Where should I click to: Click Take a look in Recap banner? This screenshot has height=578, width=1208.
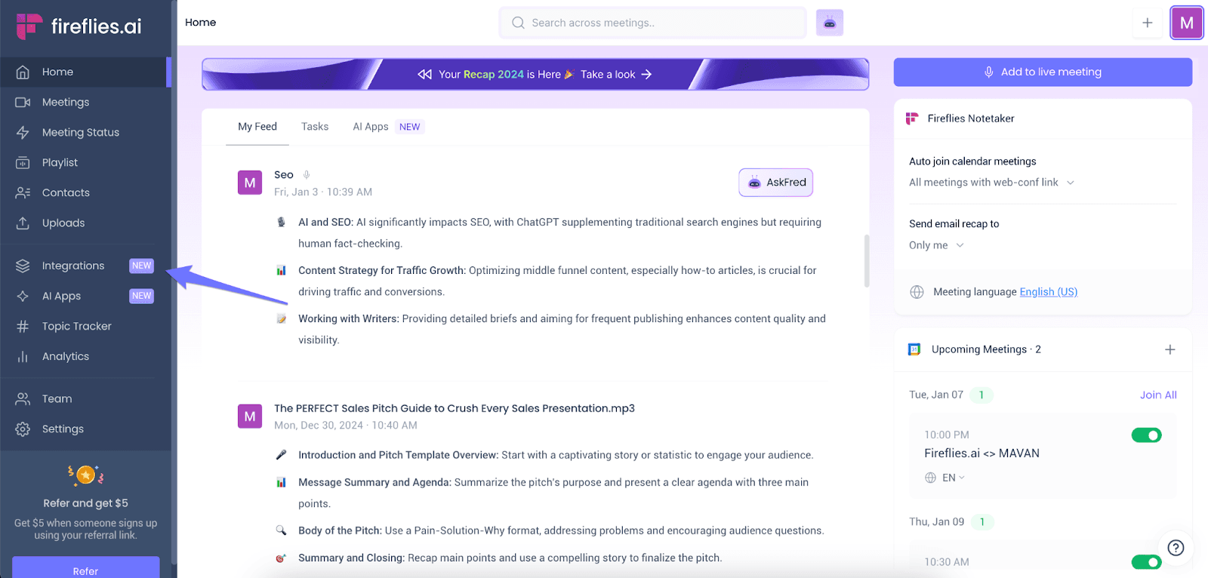tap(616, 74)
